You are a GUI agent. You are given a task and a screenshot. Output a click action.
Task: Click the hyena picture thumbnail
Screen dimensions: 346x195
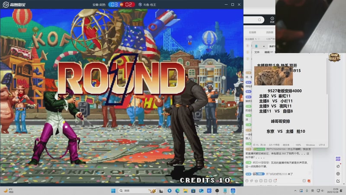point(273,75)
